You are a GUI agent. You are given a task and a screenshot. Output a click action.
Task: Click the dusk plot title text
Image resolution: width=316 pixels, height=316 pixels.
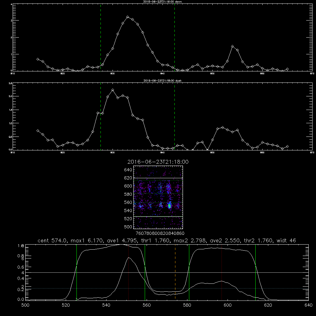click(x=162, y=81)
